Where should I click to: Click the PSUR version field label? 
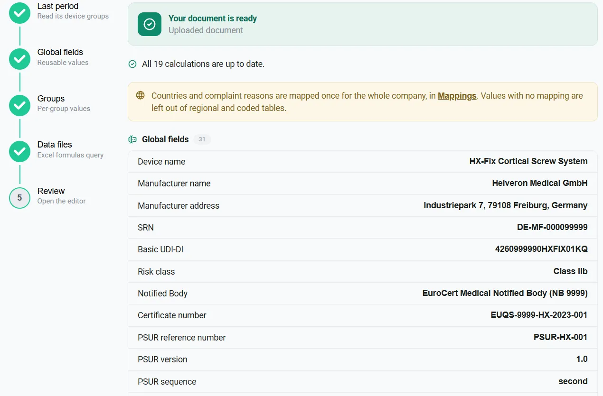162,359
